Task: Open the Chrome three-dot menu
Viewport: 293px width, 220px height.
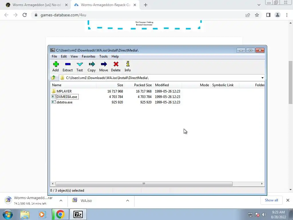Action: 287,15
